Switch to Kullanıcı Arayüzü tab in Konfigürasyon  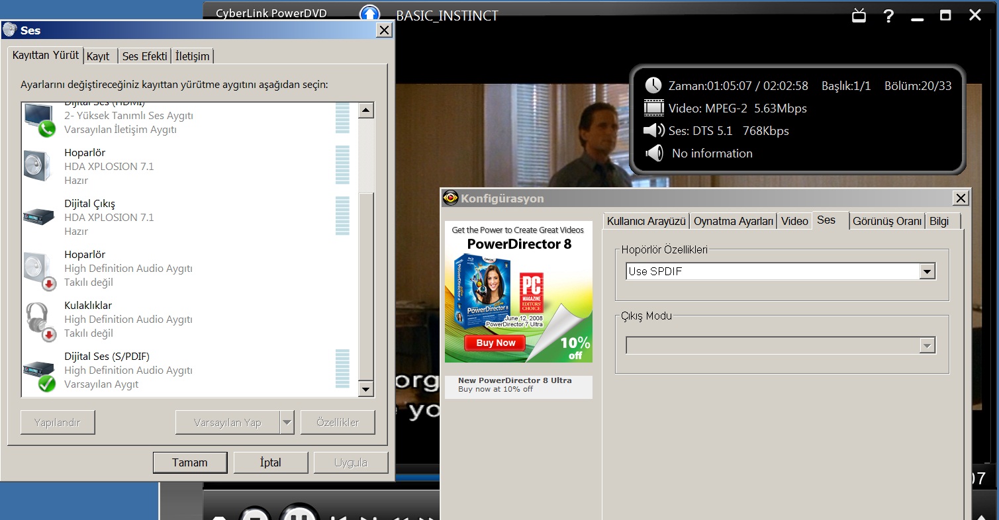click(x=645, y=221)
